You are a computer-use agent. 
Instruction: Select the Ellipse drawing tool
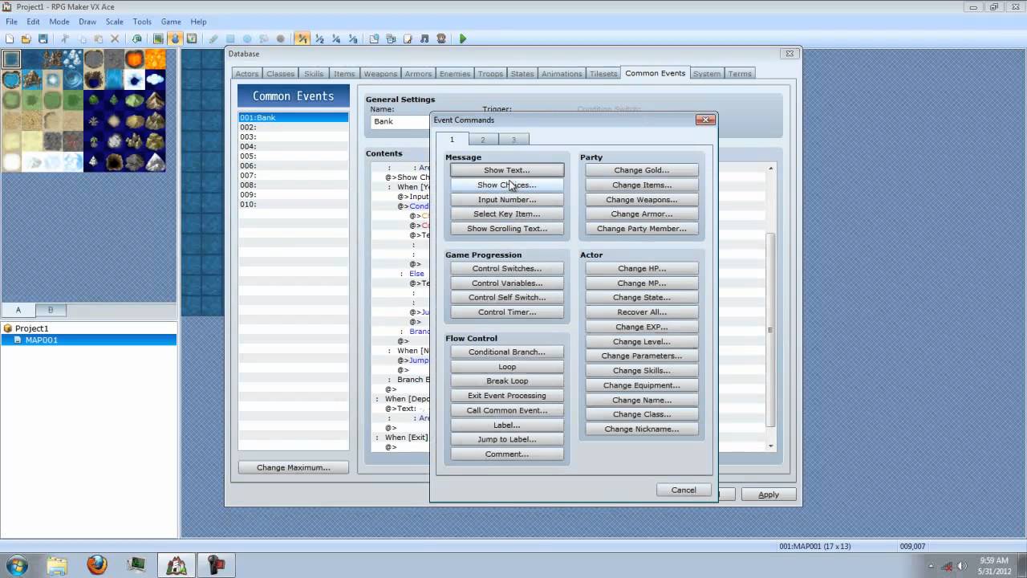(x=247, y=39)
